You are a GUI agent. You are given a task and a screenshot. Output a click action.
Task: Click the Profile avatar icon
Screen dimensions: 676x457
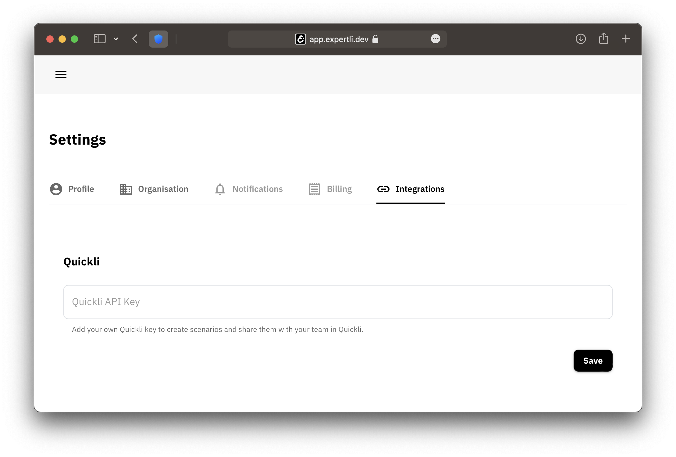56,189
